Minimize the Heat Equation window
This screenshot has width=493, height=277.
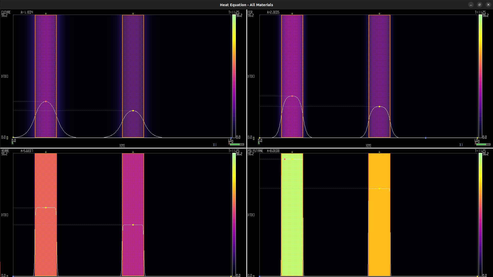point(471,5)
